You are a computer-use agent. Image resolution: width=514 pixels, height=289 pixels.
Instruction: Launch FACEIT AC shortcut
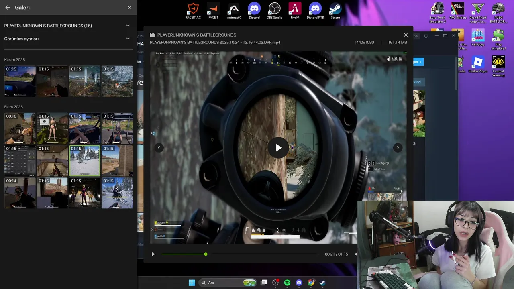193,11
